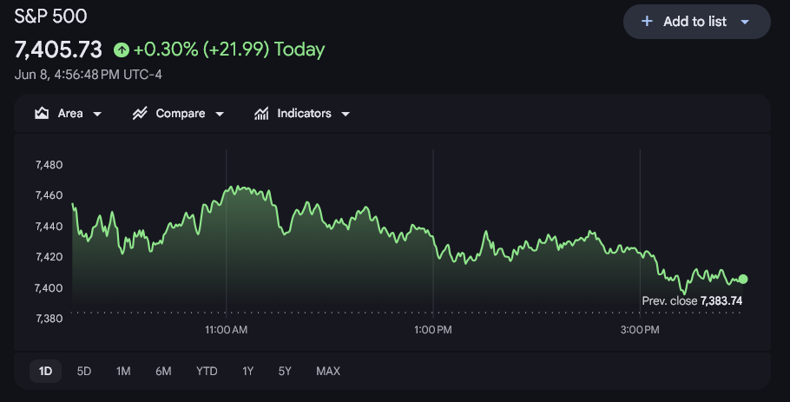The image size is (790, 402).
Task: Click the Prev. close 7,383.74 label
Action: tap(692, 300)
